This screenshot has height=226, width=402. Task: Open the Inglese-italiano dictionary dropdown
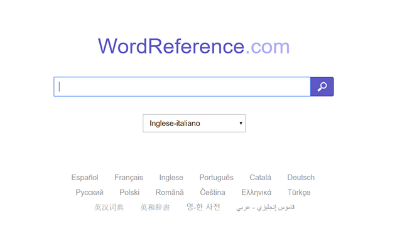pyautogui.click(x=194, y=123)
